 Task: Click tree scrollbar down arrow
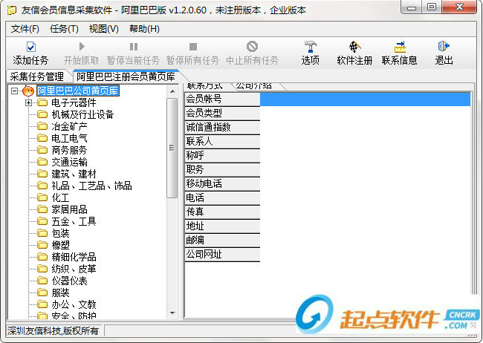(x=172, y=313)
